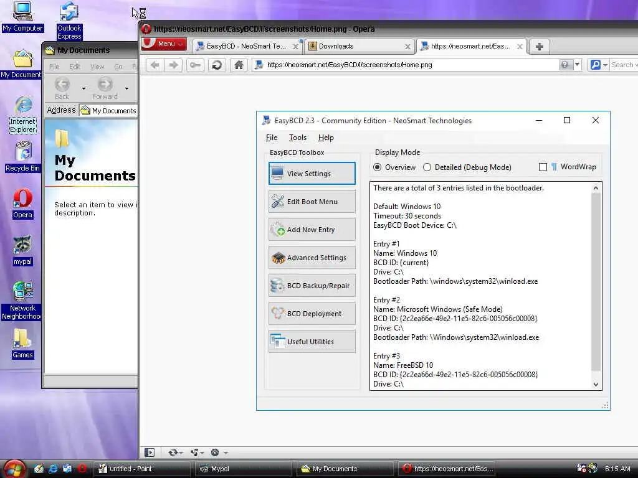Click the Opera Link sync icon in status bar
The image size is (638, 478).
pos(173,452)
